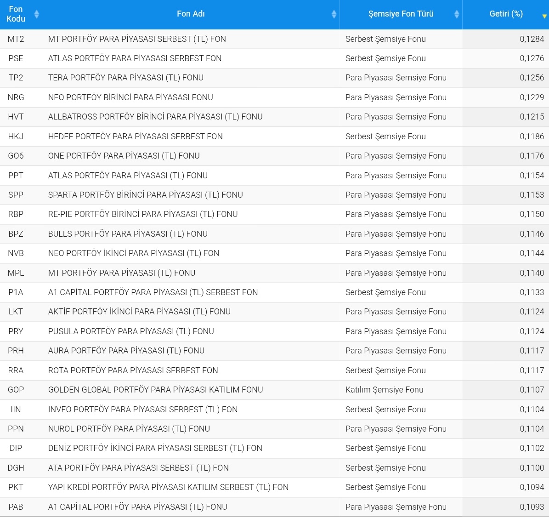Viewport: 549px width, 518px height.
Task: Select fund code GO6
Action: 16,156
